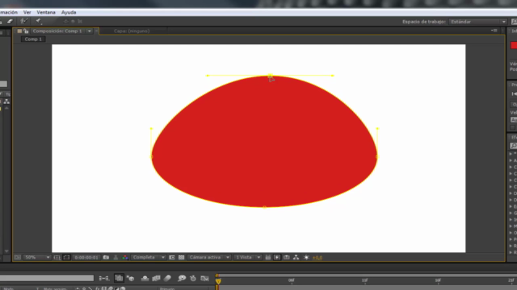This screenshot has width=517, height=290.
Task: Open the composition panel options menu
Action: [494, 31]
